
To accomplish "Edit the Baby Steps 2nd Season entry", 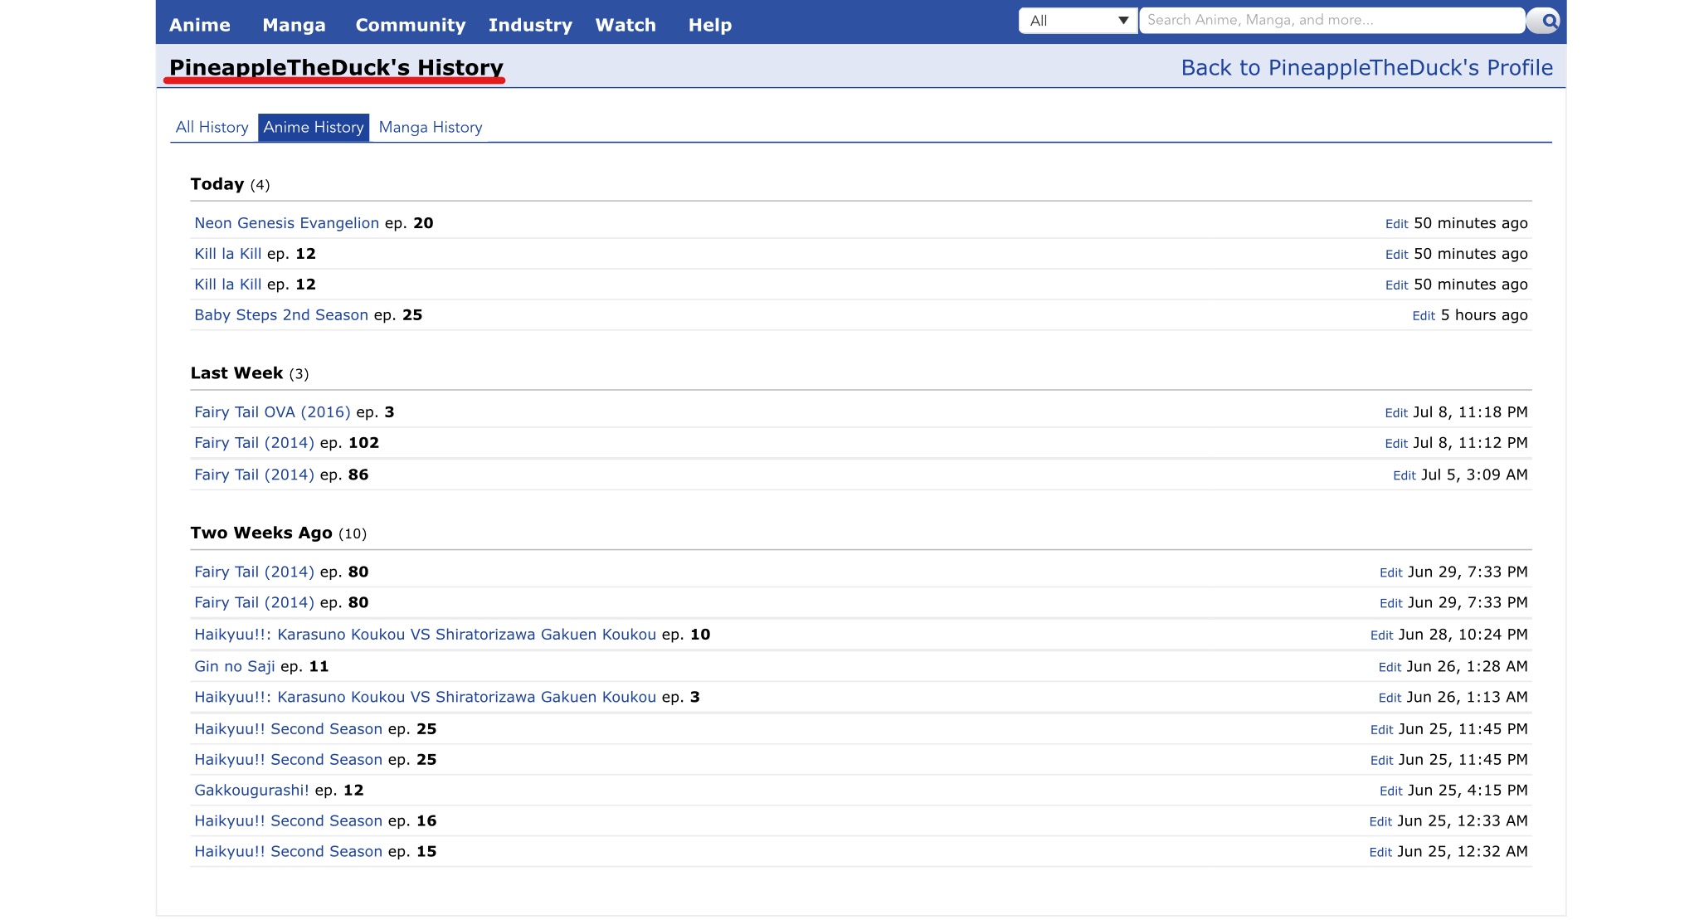I will point(1423,316).
